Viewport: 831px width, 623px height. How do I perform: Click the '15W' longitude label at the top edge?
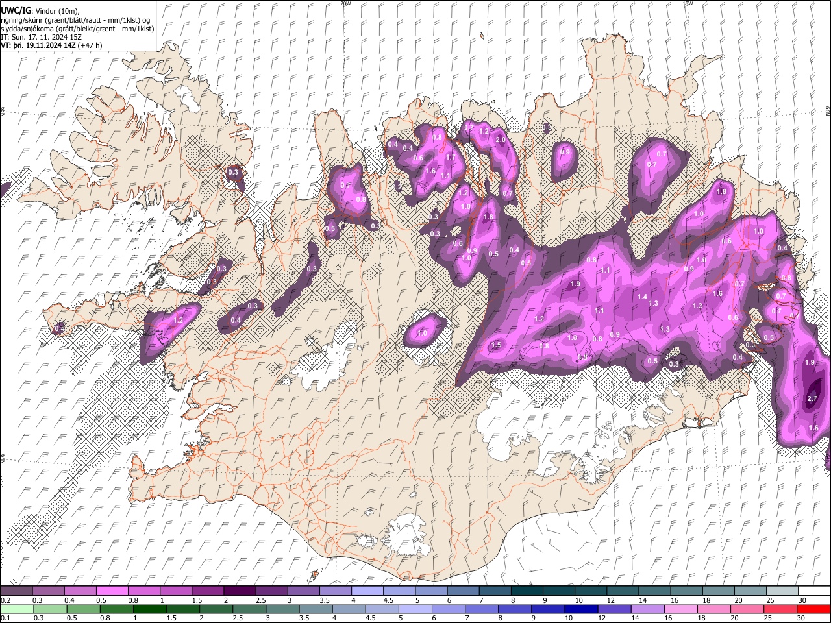coord(688,3)
